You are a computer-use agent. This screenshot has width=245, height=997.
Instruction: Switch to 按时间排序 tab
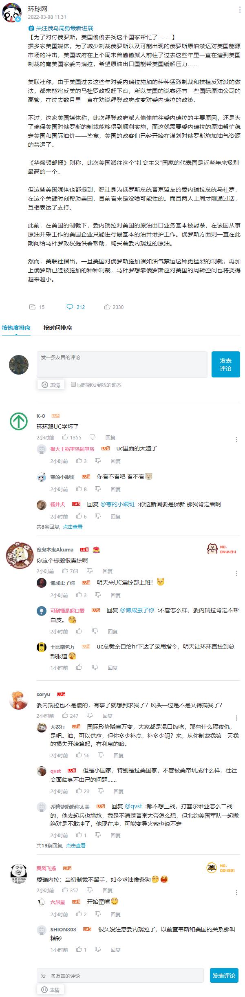pos(57,328)
